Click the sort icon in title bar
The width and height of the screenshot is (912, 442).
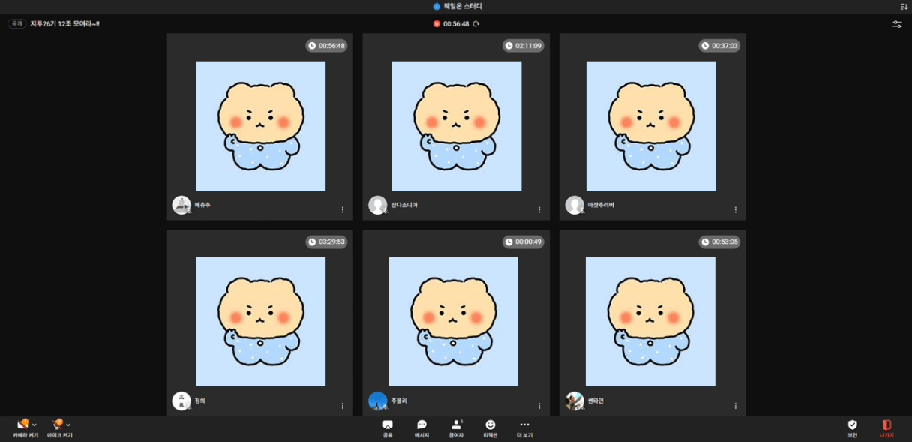point(904,6)
